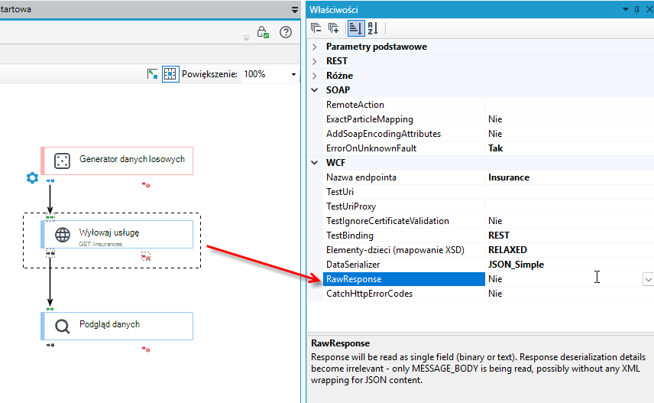The width and height of the screenshot is (654, 403).
Task: Click the TestUri value field
Action: pos(569,192)
